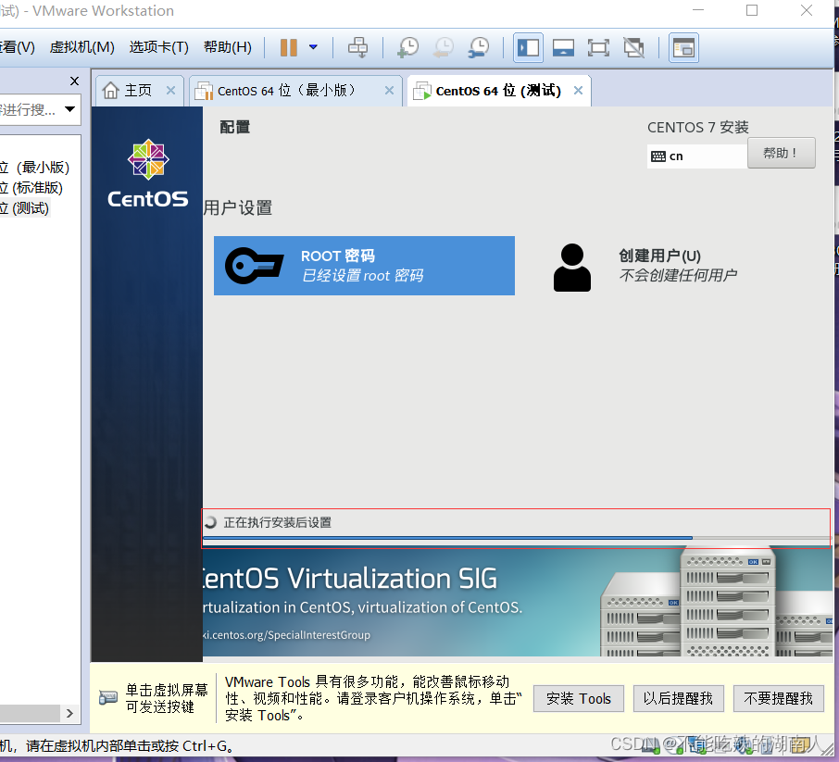The image size is (839, 762).
Task: Open the ROOT 密码 settings
Action: point(364,266)
